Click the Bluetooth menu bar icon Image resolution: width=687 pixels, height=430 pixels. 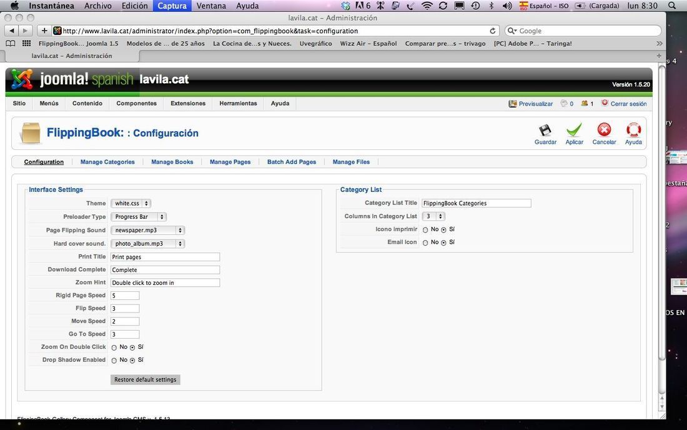(491, 6)
